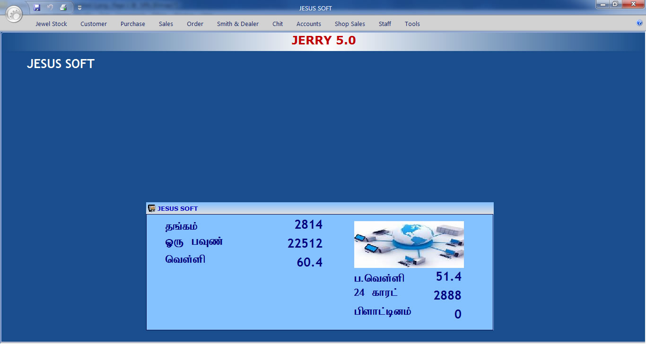The image size is (646, 344).
Task: Open the Purchase menu
Action: 132,24
